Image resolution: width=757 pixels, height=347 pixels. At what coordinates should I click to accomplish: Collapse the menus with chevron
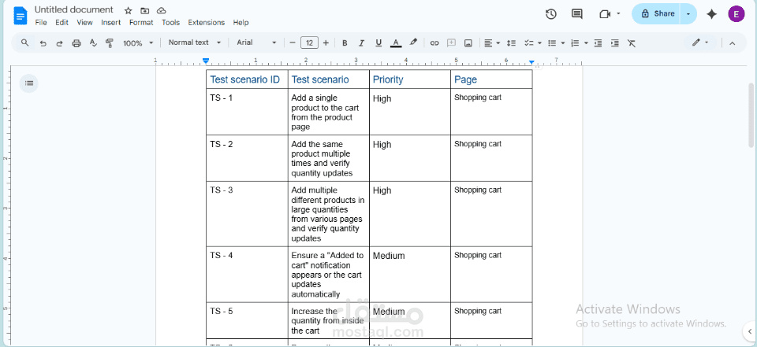[x=732, y=43]
